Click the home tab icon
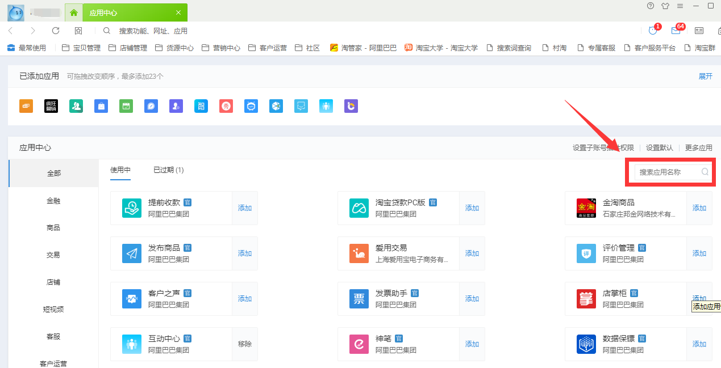Viewport: 721px width, 368px height. pos(74,12)
